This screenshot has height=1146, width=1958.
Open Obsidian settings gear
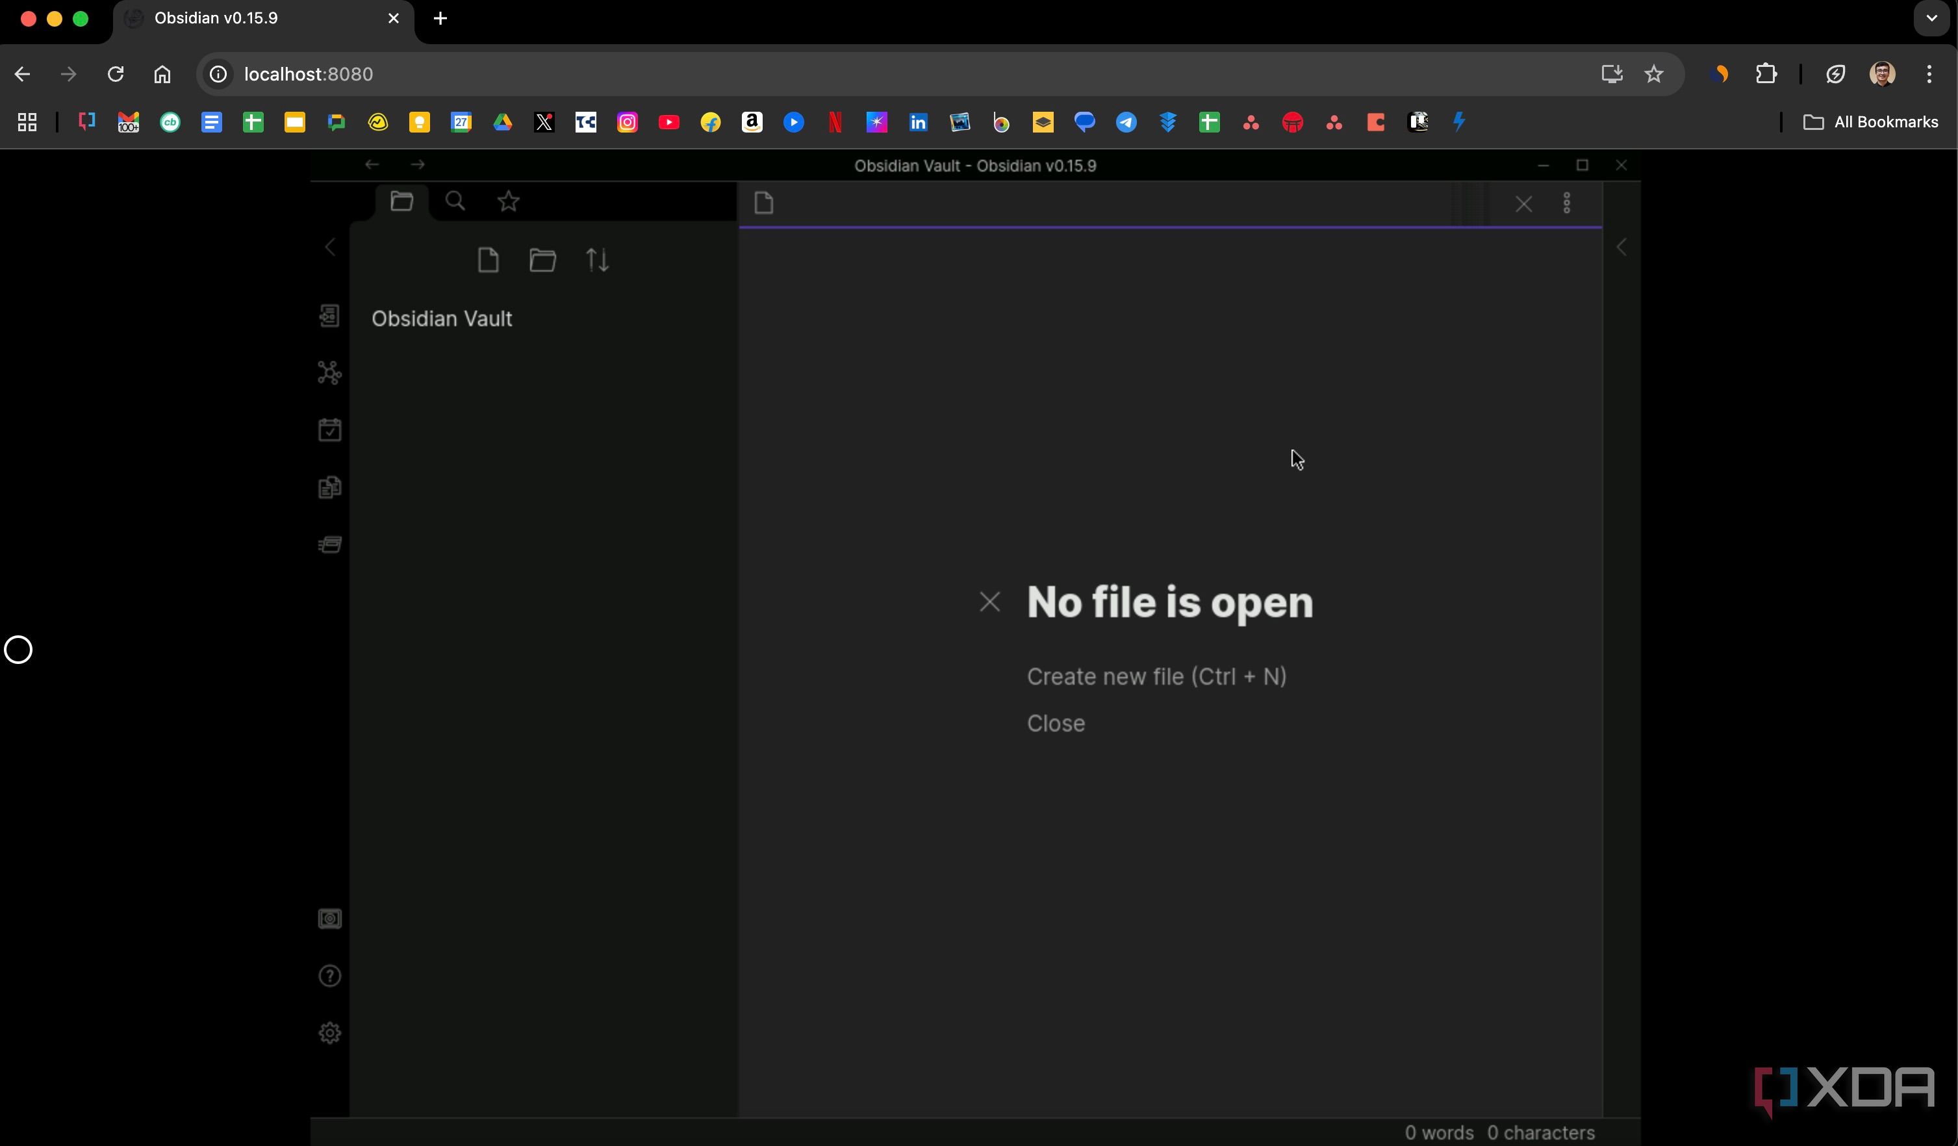(329, 1032)
